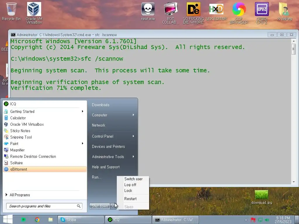Screen dimensions: 299x224
Task: Launch Magnifier from Start menu
Action: [45, 150]
